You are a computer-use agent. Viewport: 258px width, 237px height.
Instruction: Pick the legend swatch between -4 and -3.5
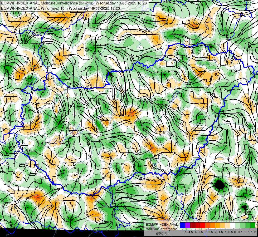198,225
